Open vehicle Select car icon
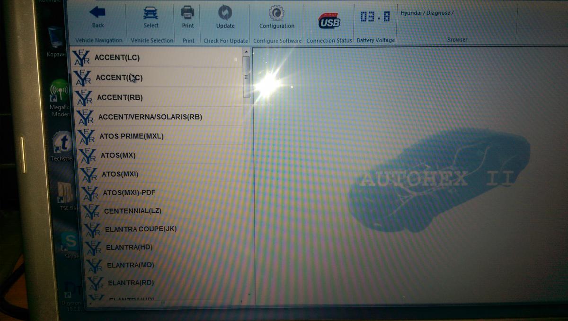568x321 pixels. 151,13
